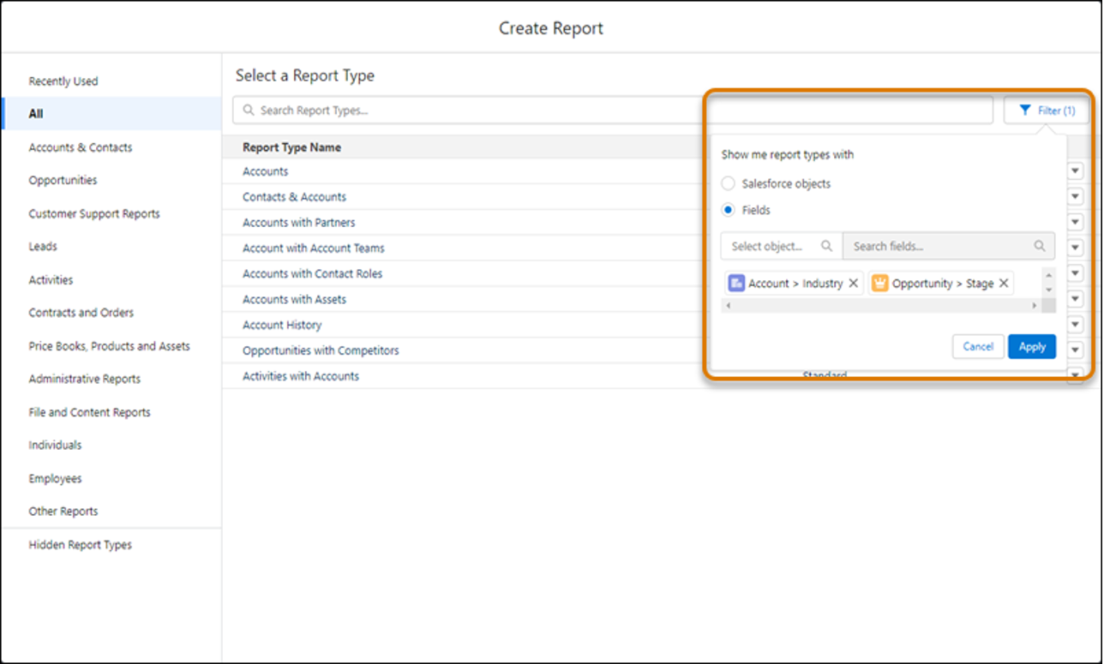This screenshot has width=1104, height=664.
Task: Select Accounts with Contact Roles report type
Action: (x=312, y=274)
